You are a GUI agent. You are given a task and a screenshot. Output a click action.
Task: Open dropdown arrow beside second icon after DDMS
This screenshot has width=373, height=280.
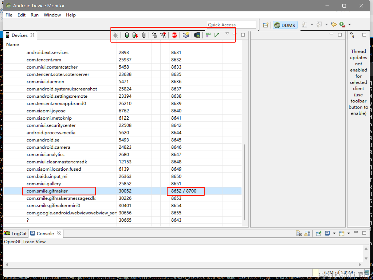(x=326, y=24)
